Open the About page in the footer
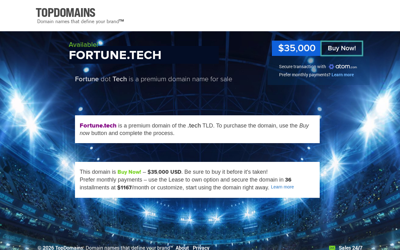The width and height of the screenshot is (400, 250). point(182,248)
